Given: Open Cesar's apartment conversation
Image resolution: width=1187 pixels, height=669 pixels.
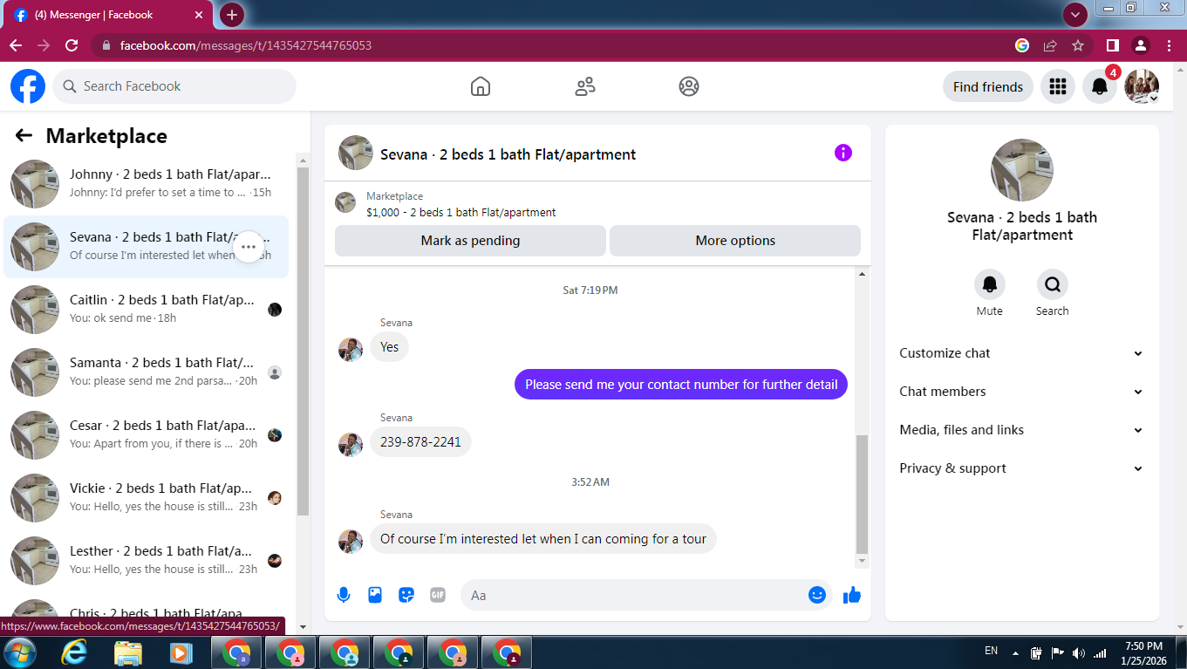Looking at the screenshot, I should coord(147,435).
